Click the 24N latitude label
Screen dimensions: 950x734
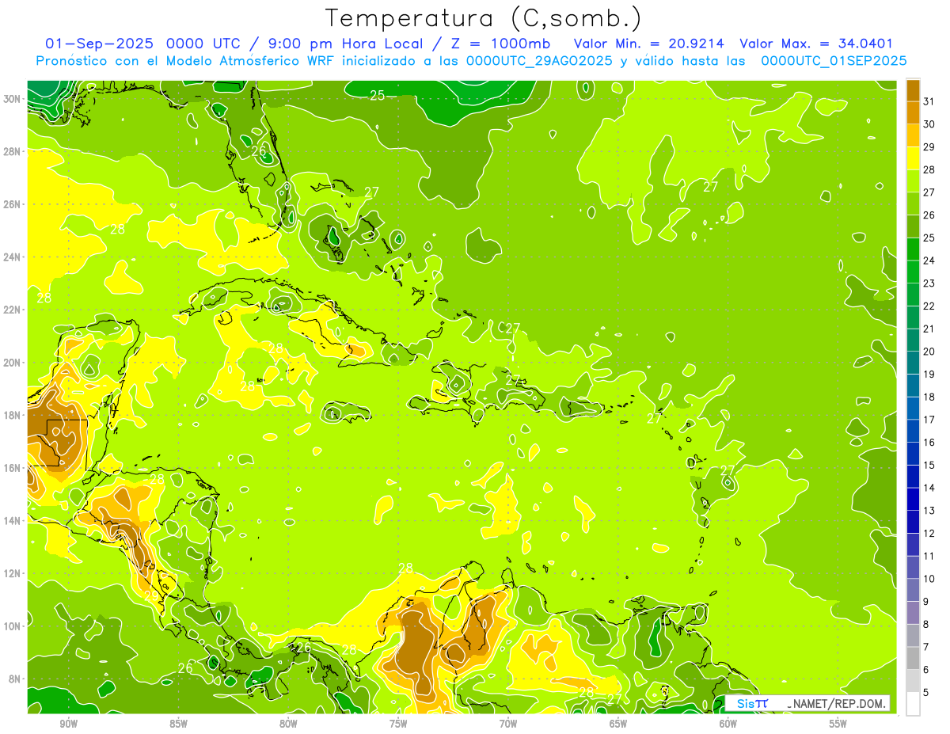(x=12, y=257)
